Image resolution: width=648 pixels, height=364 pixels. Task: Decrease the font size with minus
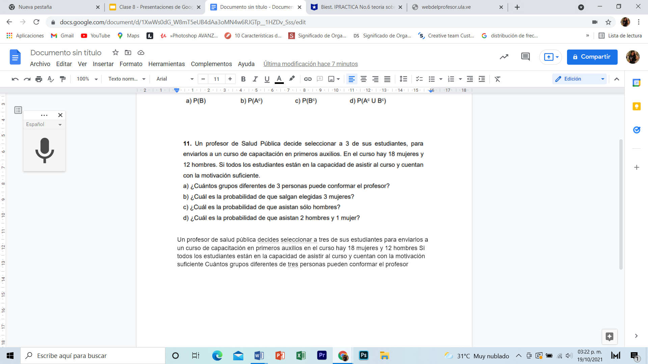[x=203, y=79]
